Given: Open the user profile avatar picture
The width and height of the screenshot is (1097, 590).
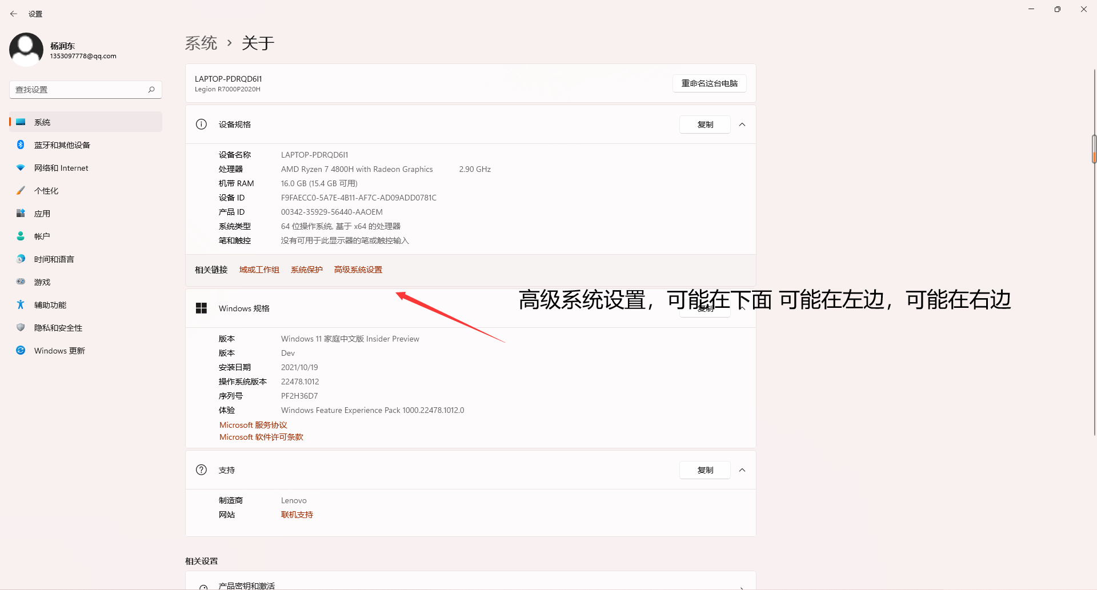Looking at the screenshot, I should point(26,50).
